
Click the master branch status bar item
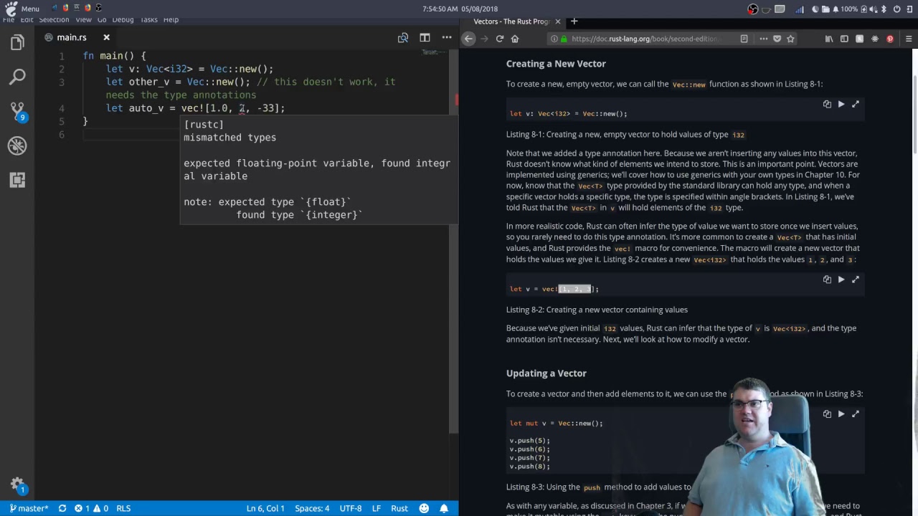click(29, 508)
